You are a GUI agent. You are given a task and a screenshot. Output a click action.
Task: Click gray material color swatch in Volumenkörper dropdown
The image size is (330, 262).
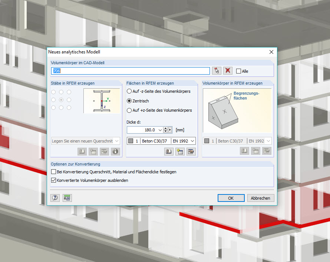pos(207,141)
